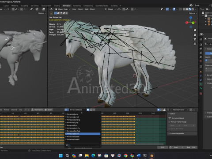
Task: Open the Output properties tab icon
Action: pos(201,49)
